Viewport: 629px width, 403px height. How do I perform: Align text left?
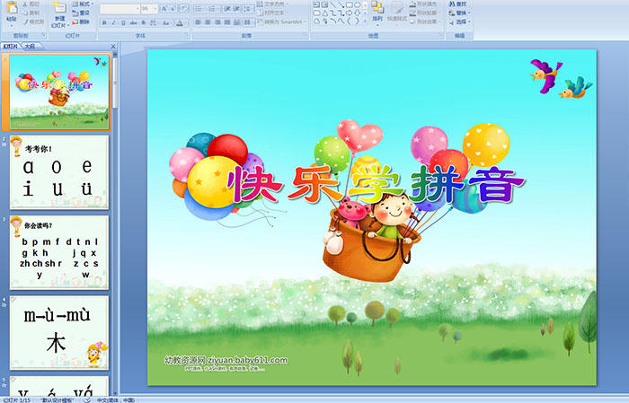[198, 22]
